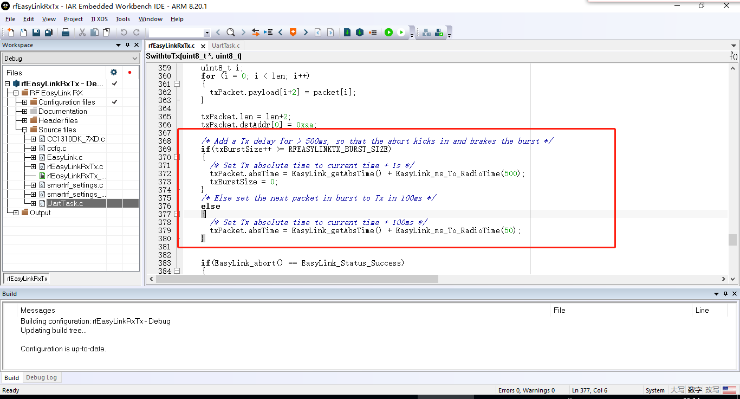Collapse the rfEasyLinkRxTx project node

coord(8,83)
